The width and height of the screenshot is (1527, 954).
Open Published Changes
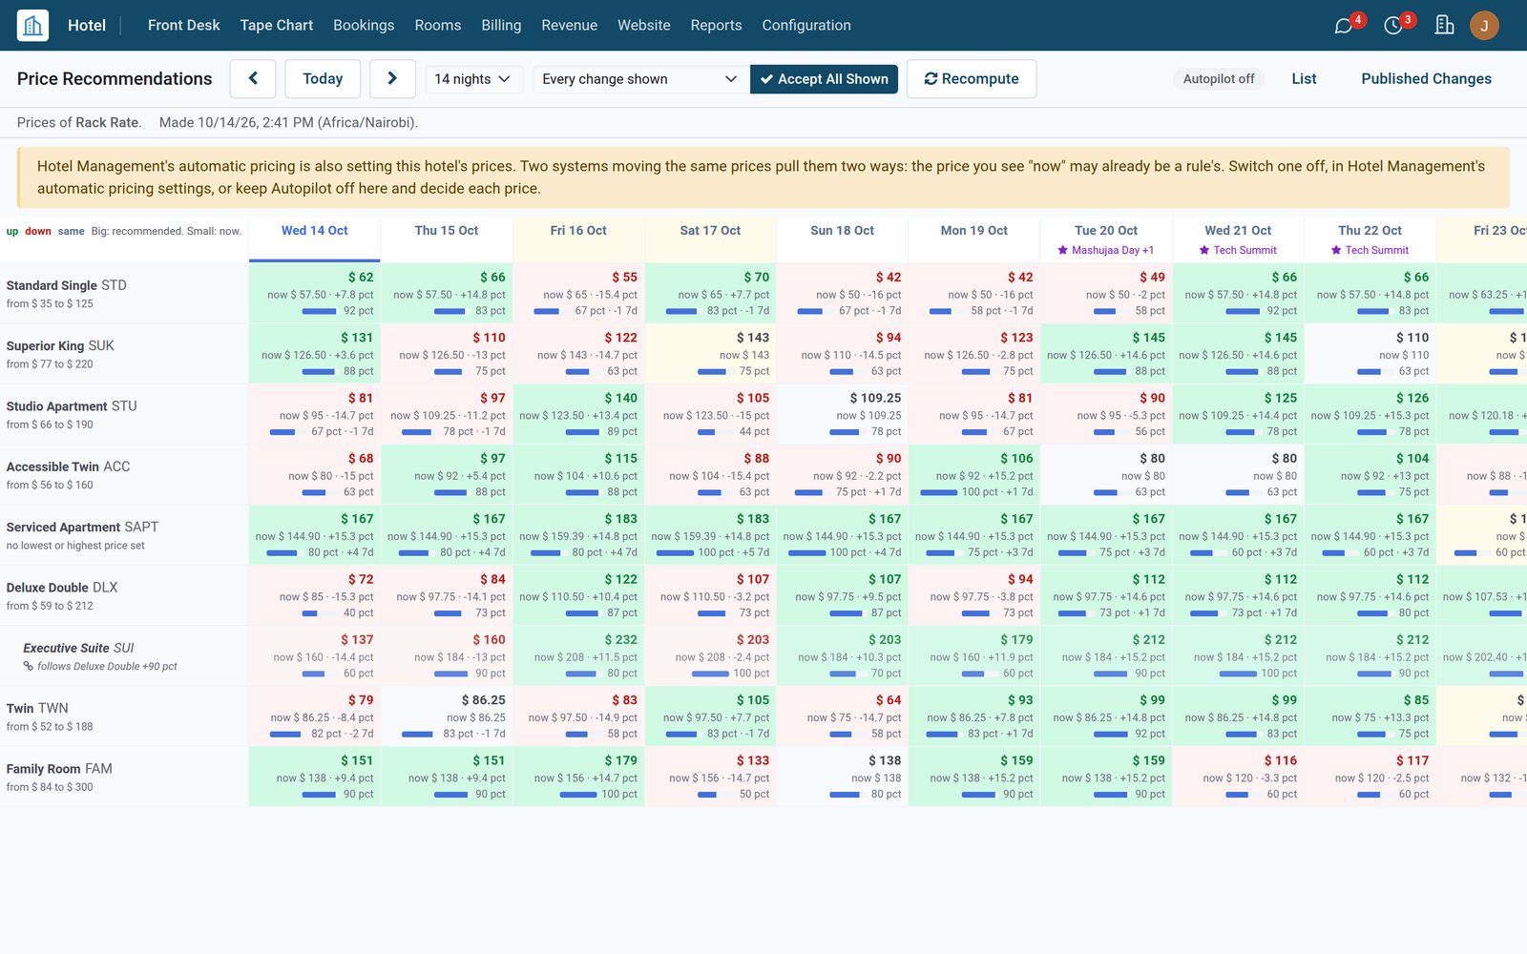click(x=1426, y=78)
